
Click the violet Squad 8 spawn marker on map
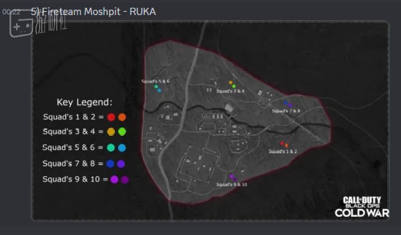point(290,105)
